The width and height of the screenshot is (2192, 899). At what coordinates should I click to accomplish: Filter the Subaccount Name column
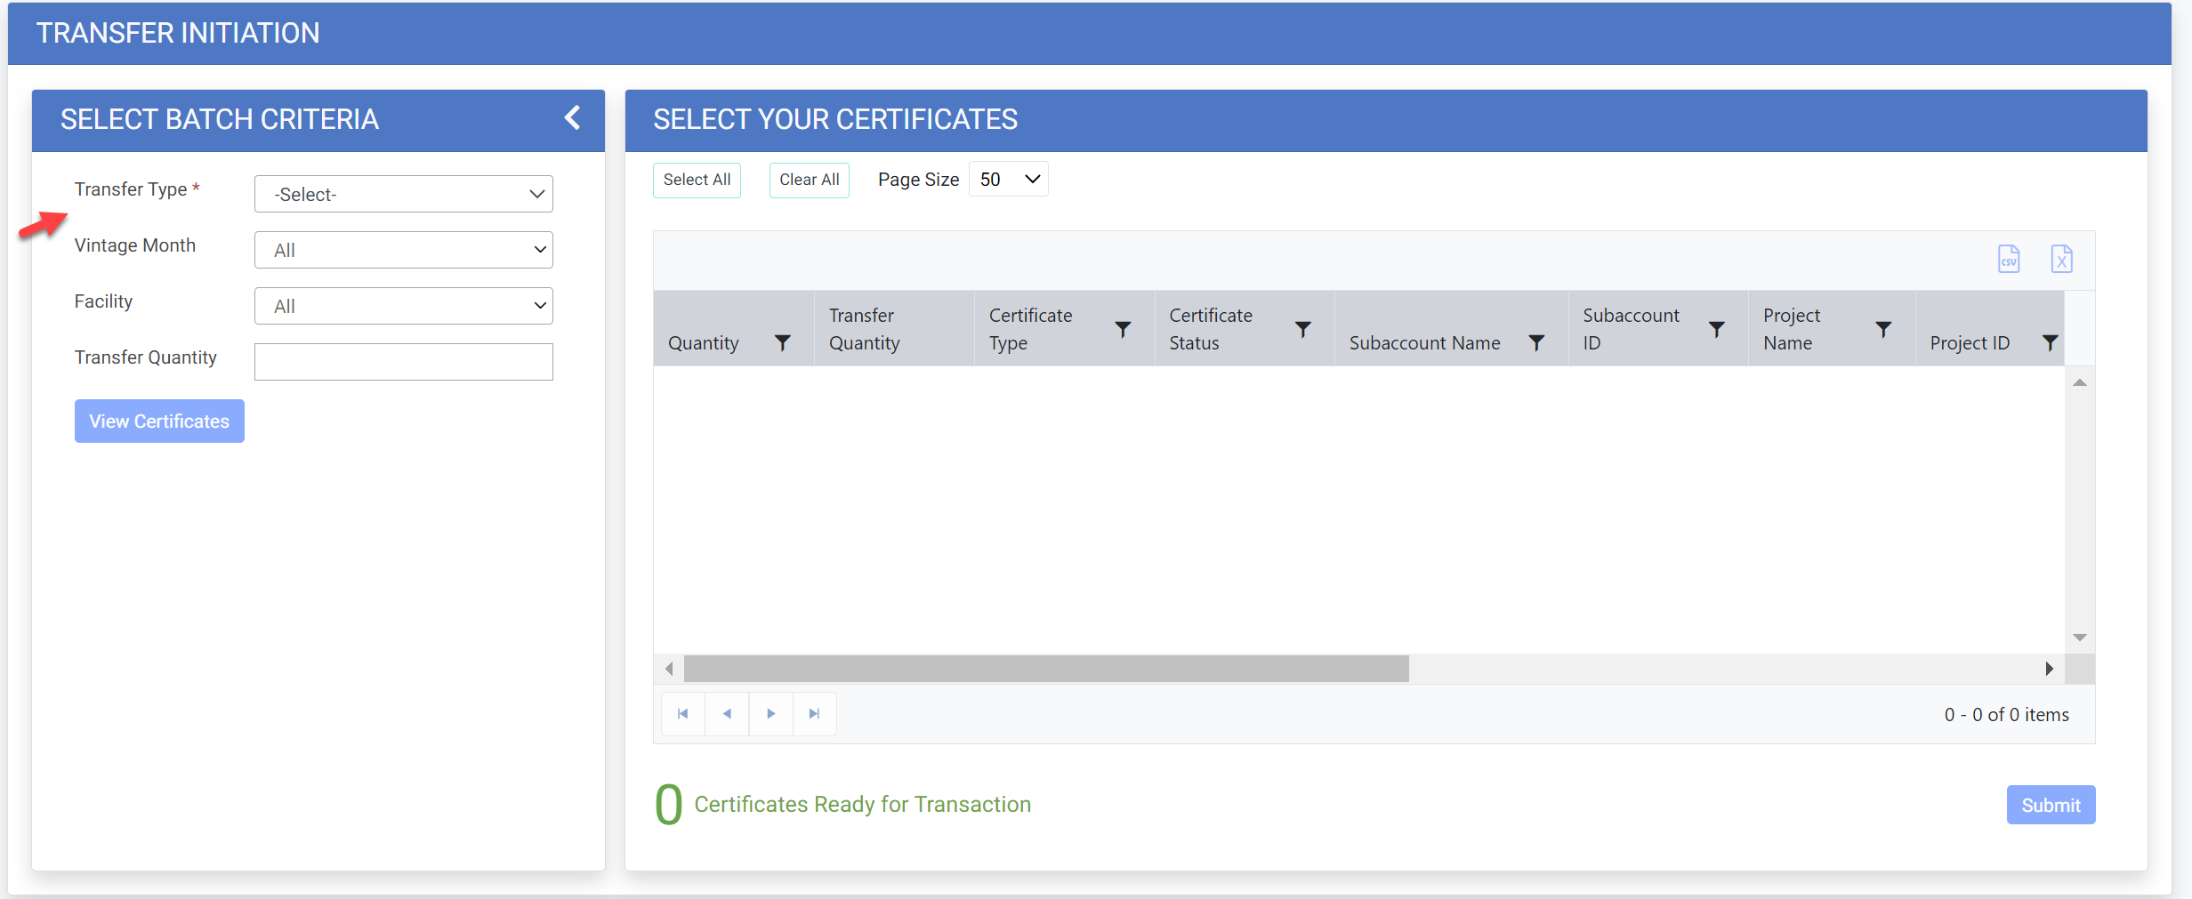click(x=1536, y=343)
